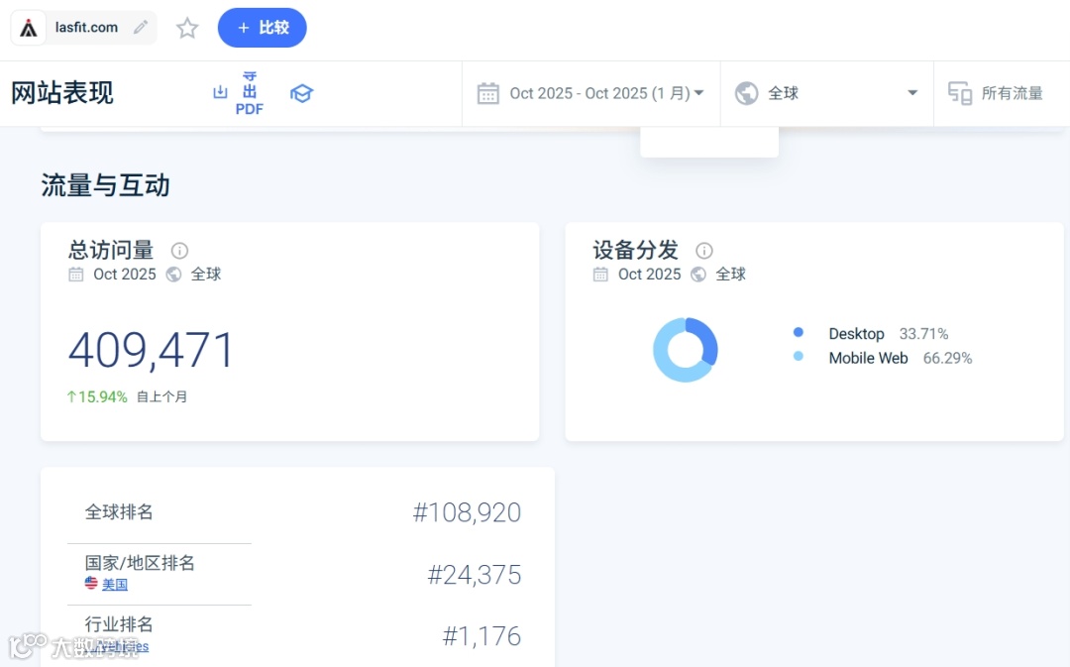The height and width of the screenshot is (667, 1070).
Task: Export the page as PDF
Action: (249, 93)
